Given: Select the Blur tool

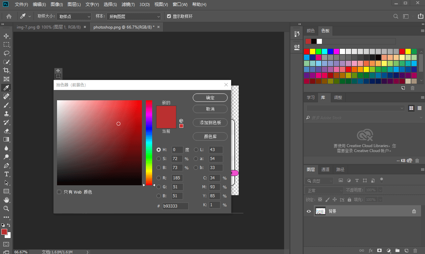Looking at the screenshot, I should point(6,148).
